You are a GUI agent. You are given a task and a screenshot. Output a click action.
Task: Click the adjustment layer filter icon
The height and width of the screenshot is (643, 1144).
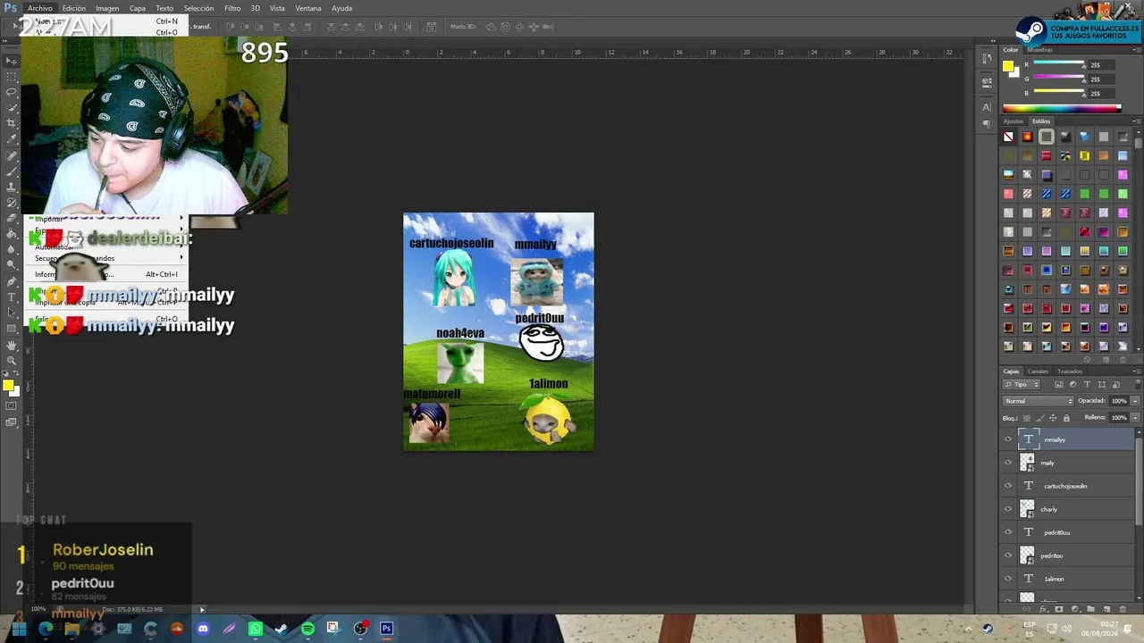point(1073,385)
